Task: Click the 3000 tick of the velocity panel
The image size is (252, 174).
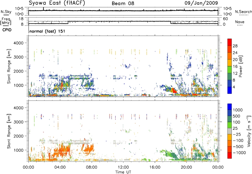Action: pyautogui.click(x=18, y=122)
